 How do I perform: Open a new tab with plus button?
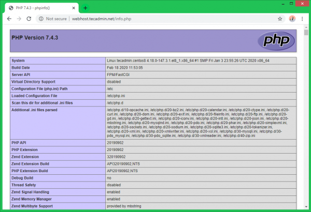pos(86,8)
